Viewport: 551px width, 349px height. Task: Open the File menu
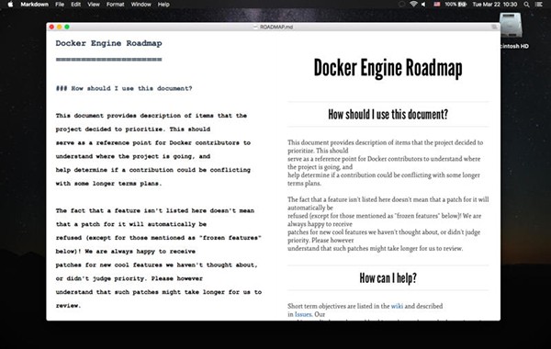(x=60, y=5)
